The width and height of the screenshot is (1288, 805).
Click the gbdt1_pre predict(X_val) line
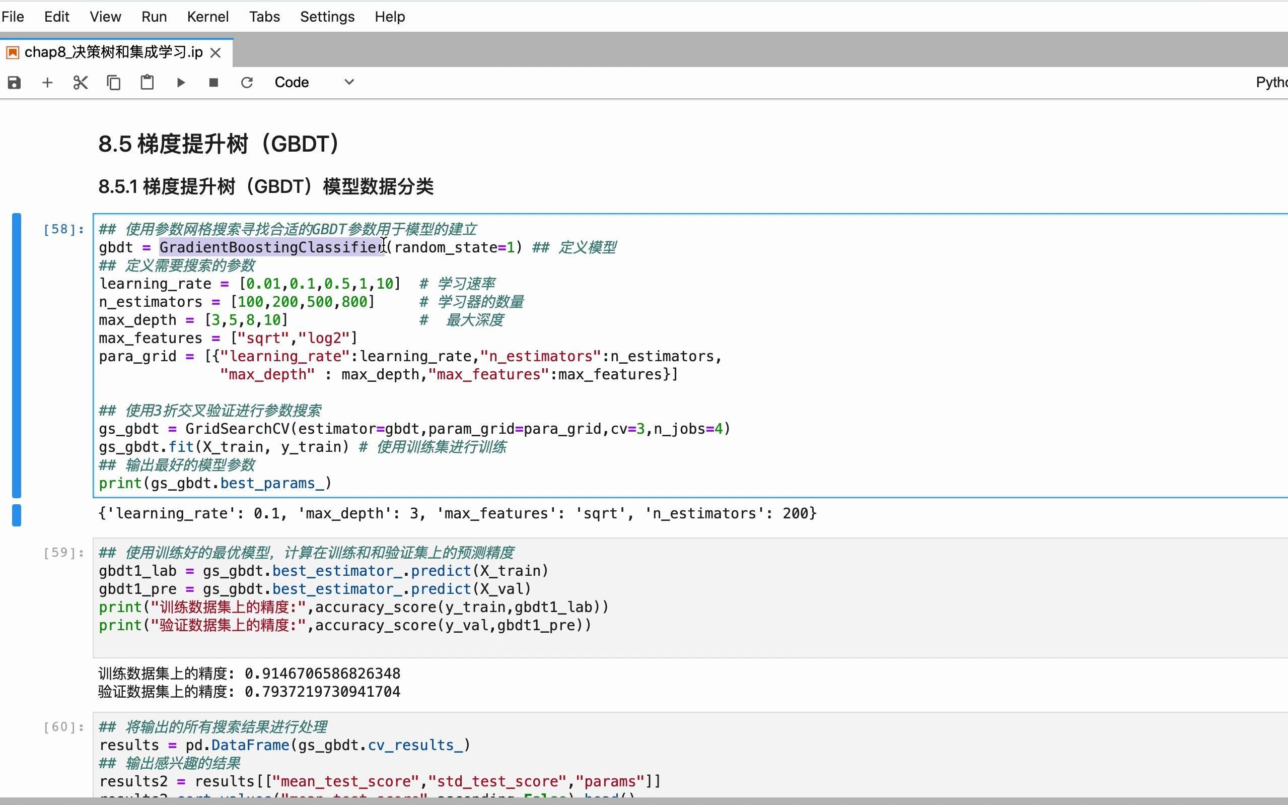(x=315, y=589)
